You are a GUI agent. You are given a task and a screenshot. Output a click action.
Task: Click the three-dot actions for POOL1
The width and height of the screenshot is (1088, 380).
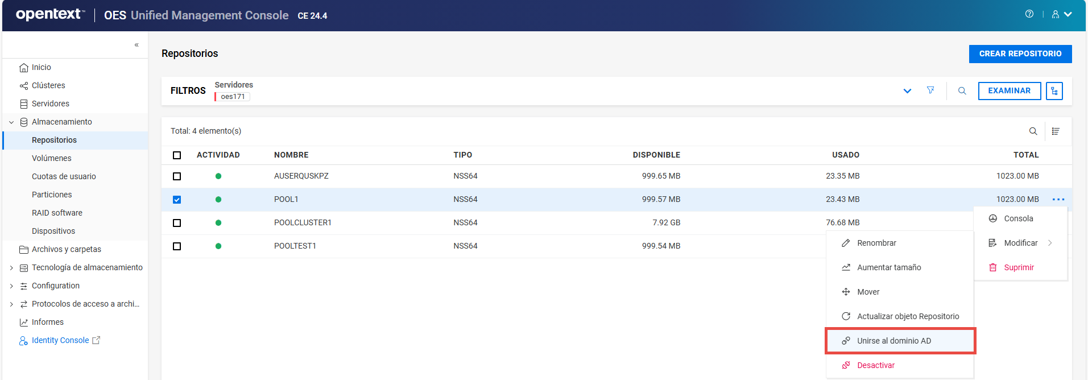(x=1058, y=200)
